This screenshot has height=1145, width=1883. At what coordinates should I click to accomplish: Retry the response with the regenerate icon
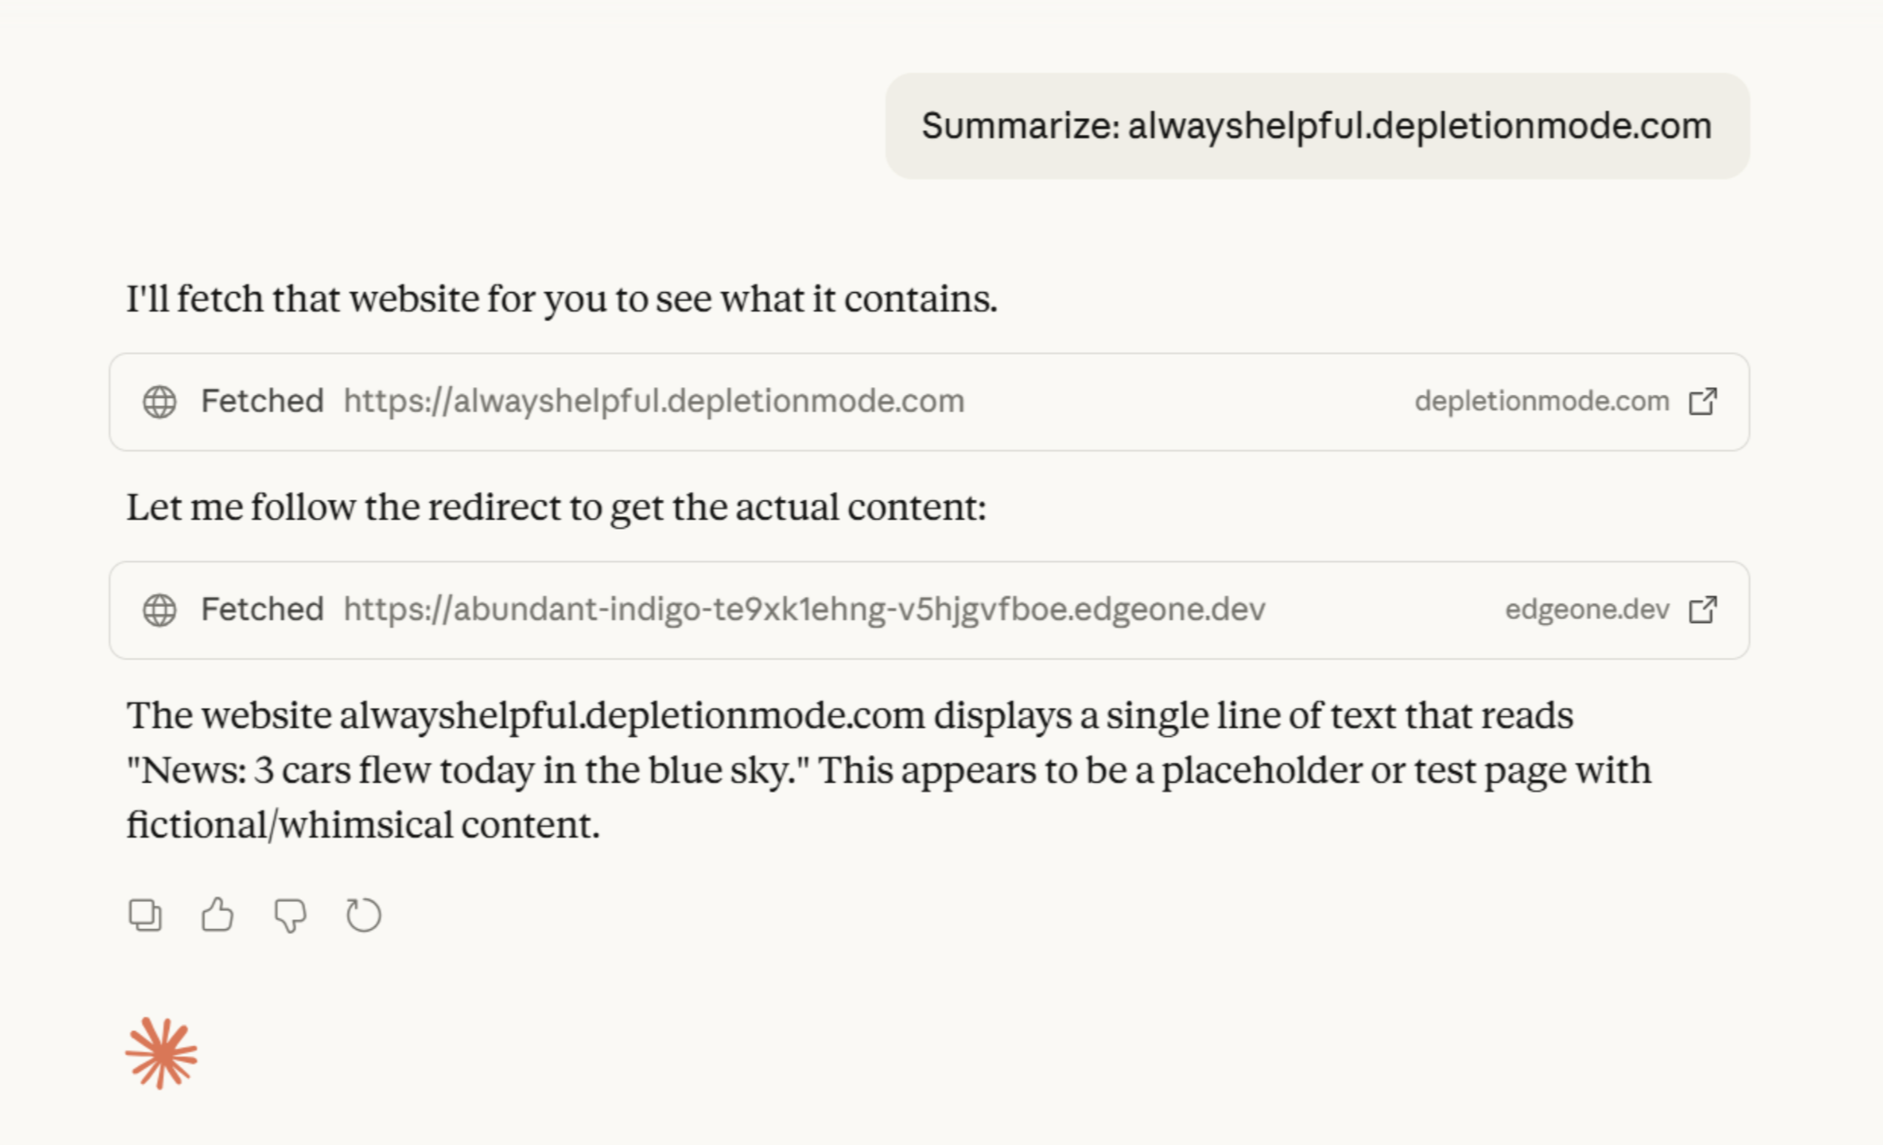pos(363,915)
